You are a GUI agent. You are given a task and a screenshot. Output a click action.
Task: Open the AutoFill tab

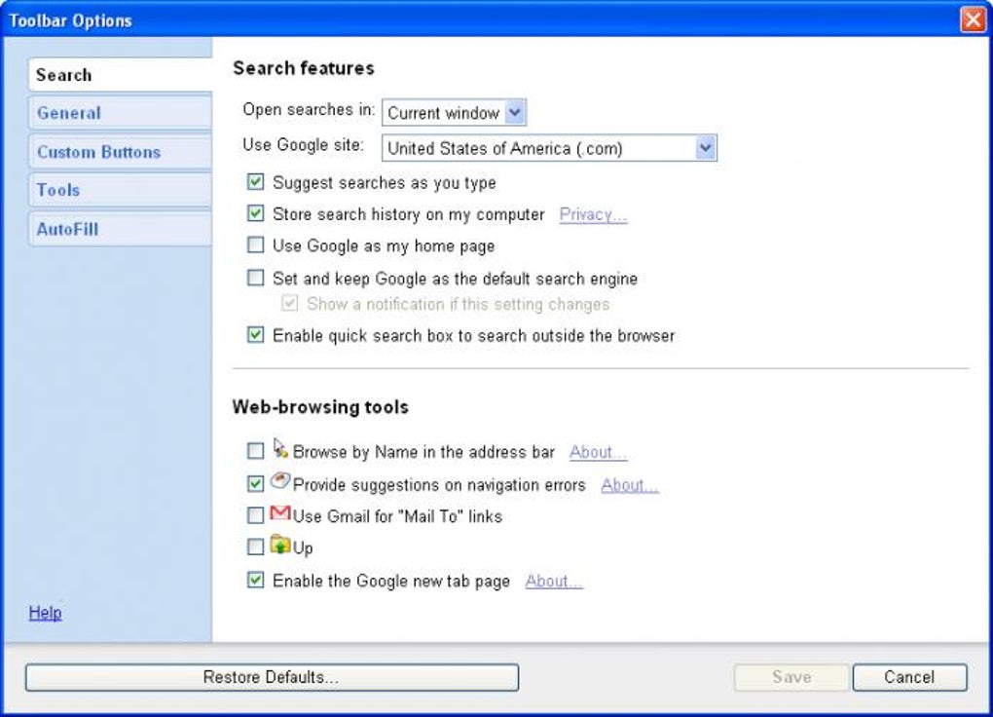pos(120,229)
